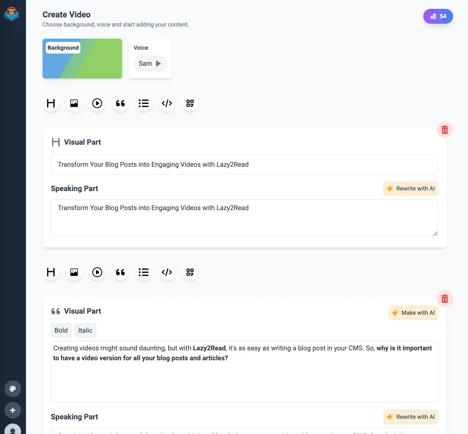The height and width of the screenshot is (434, 468).
Task: Click Make with AI button
Action: (x=413, y=313)
